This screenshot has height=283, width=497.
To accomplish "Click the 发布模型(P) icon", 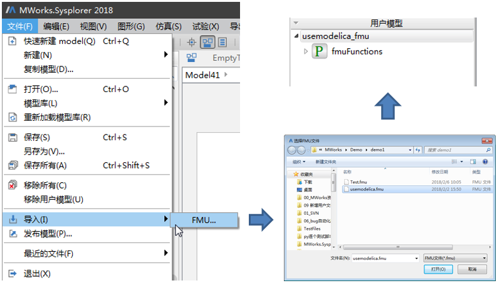I will tap(12, 234).
